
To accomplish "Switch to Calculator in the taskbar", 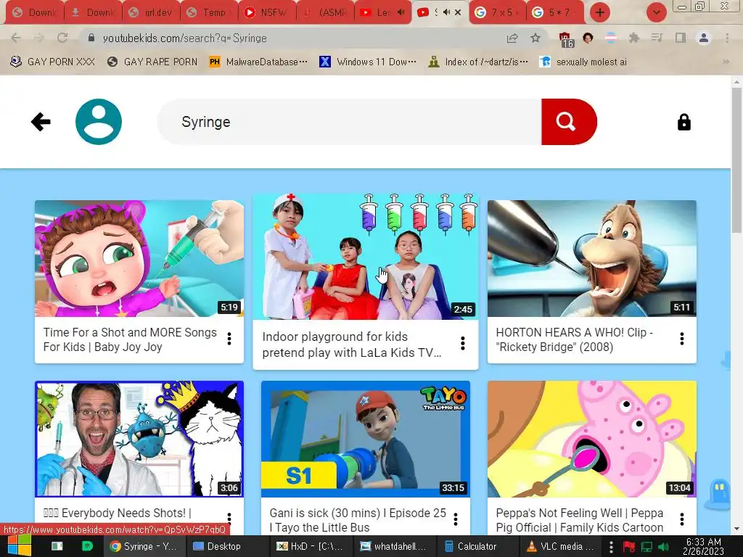I will point(478,546).
